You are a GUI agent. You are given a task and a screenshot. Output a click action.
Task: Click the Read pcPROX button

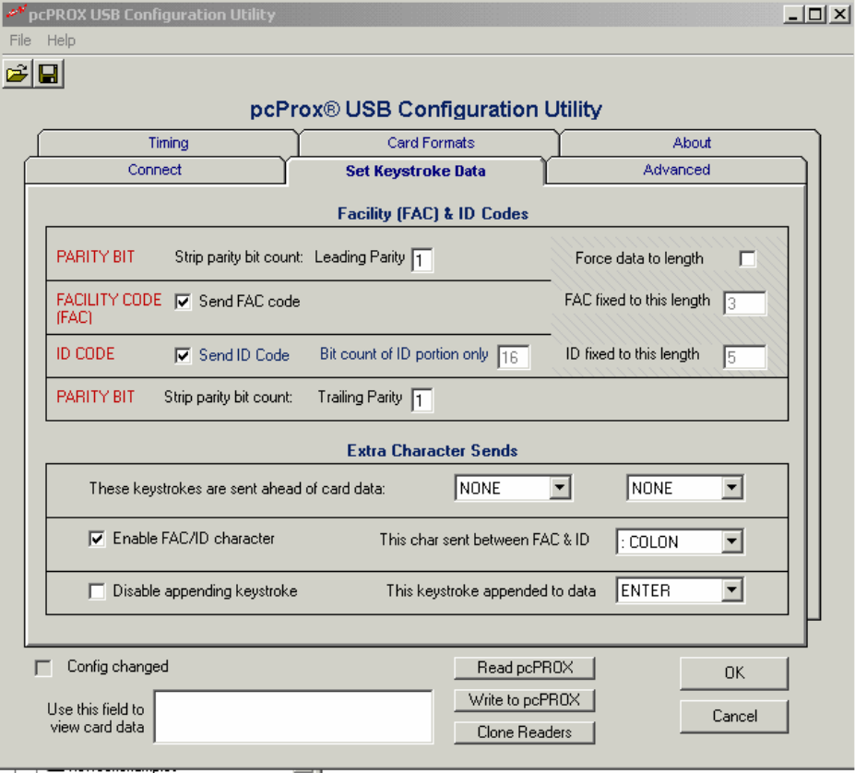pyautogui.click(x=525, y=668)
